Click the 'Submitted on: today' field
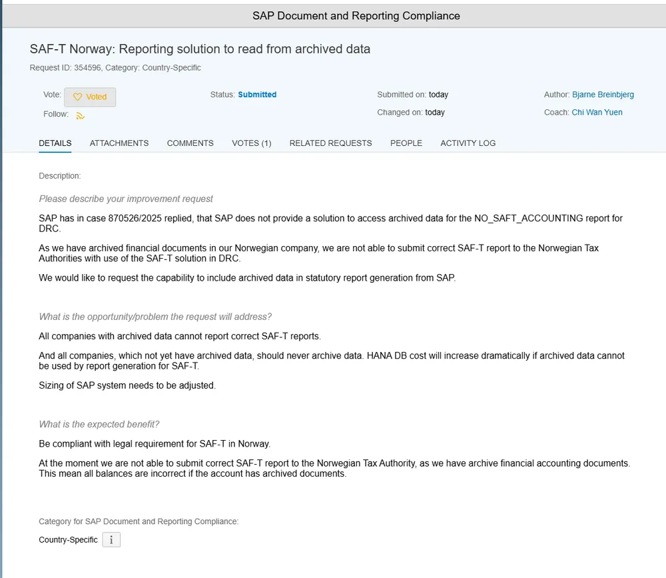Image resolution: width=666 pixels, height=578 pixels. point(413,95)
